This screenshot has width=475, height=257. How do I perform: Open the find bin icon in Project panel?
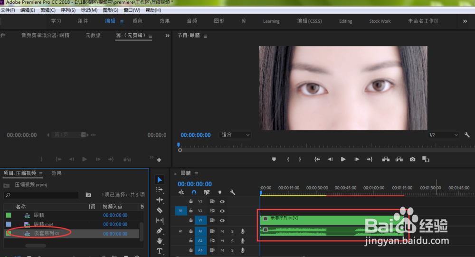tap(88, 195)
